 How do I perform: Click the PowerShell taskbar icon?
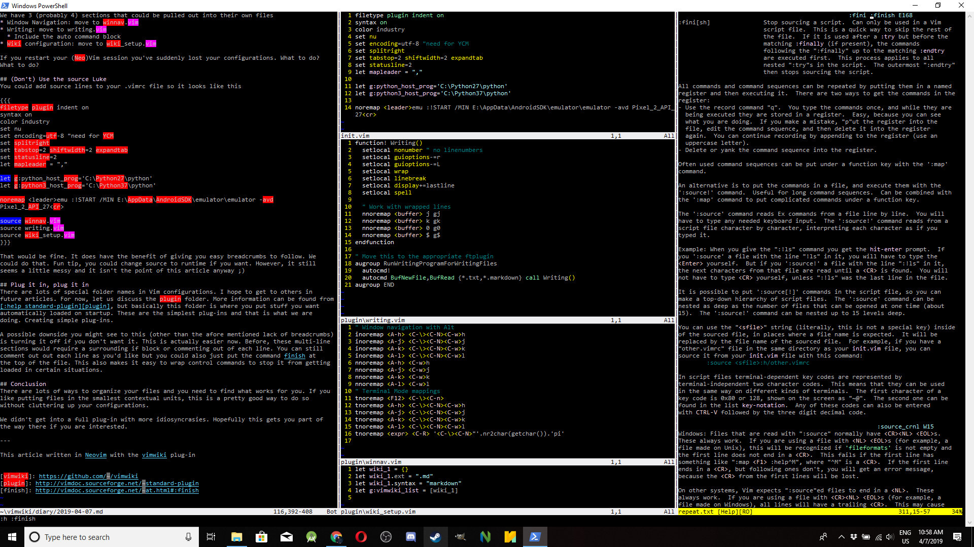[x=535, y=537]
